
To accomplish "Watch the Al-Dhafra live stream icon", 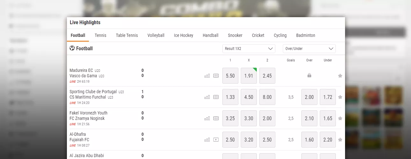I will pos(216,140).
